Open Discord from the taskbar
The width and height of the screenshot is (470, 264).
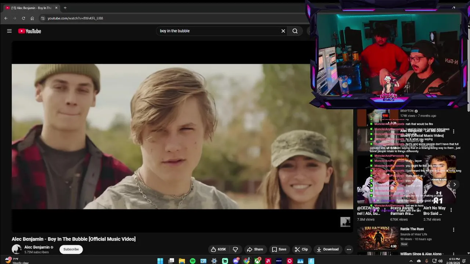236,261
